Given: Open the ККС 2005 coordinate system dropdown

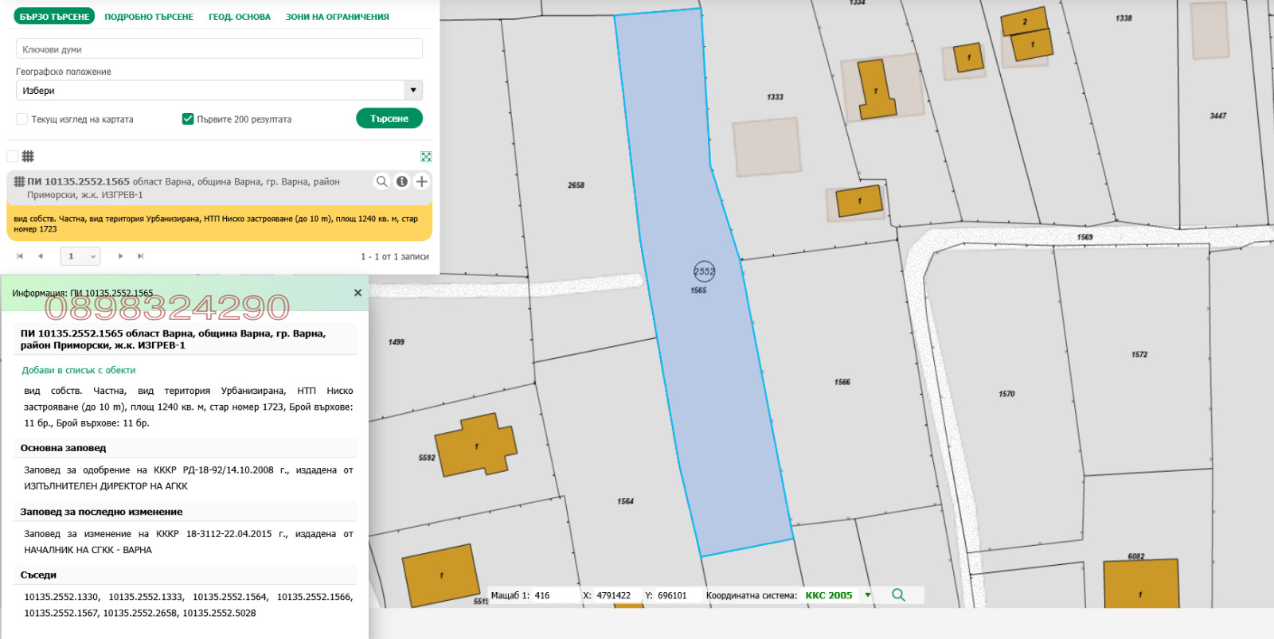Looking at the screenshot, I should (868, 595).
